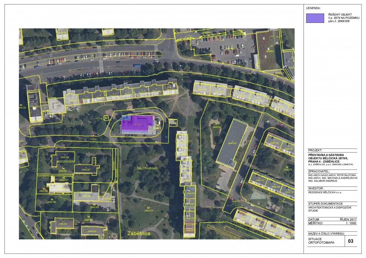The height and width of the screenshot is (258, 366).
Task: Click parcel label "2848/254" on tower block
Action: point(190,193)
